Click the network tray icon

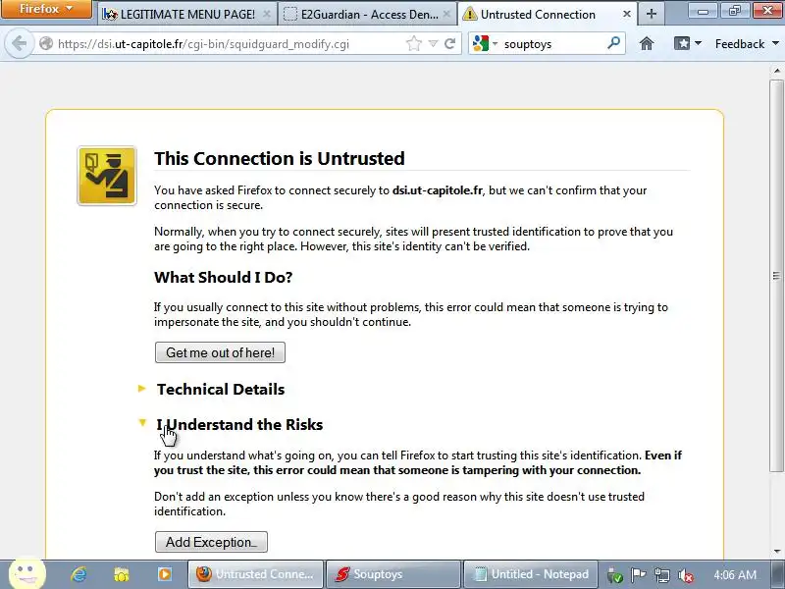tap(661, 575)
